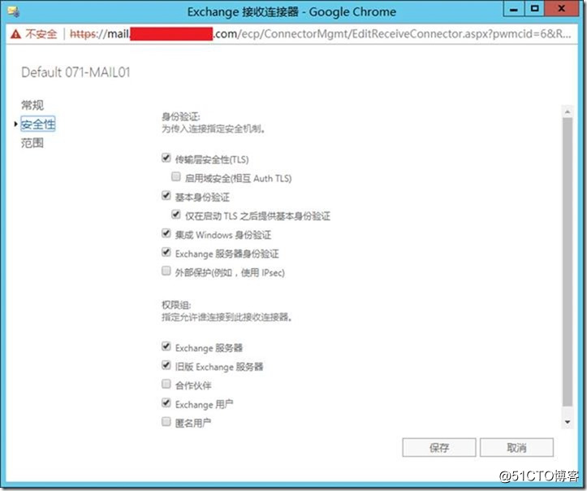Toggle Exchange 服务器 permission group checkbox

[166, 346]
